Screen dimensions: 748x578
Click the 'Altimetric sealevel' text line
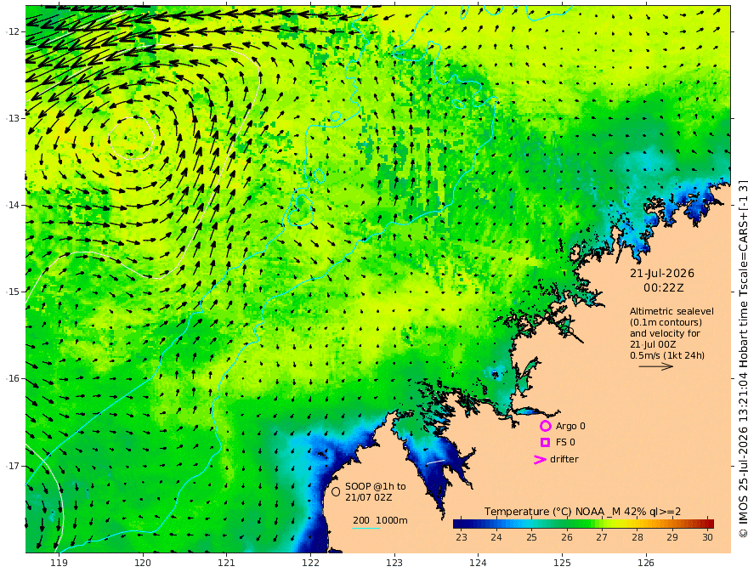(671, 311)
